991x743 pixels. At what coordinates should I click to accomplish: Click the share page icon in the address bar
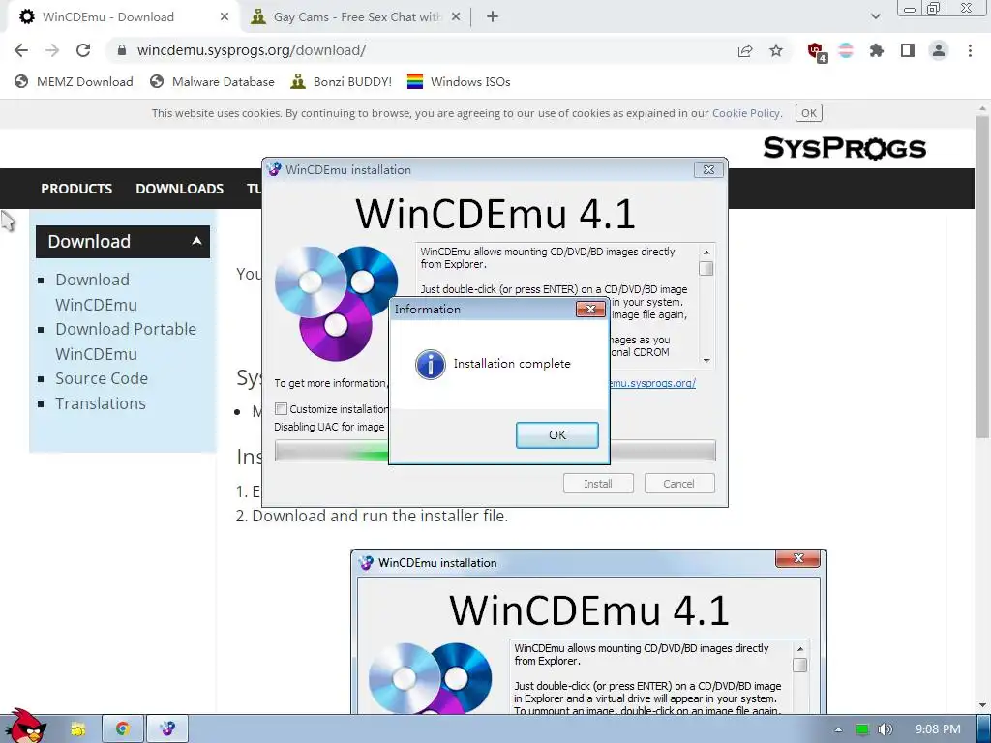[745, 50]
